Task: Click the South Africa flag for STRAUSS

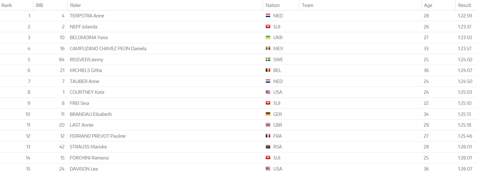Action: tap(268, 147)
